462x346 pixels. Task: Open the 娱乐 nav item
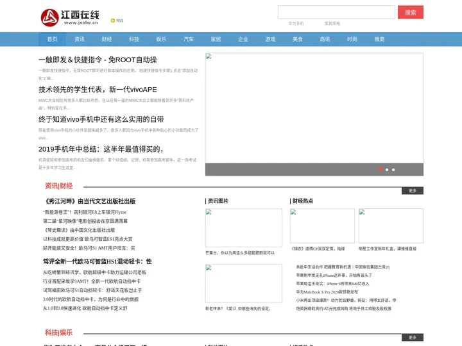tap(161, 39)
